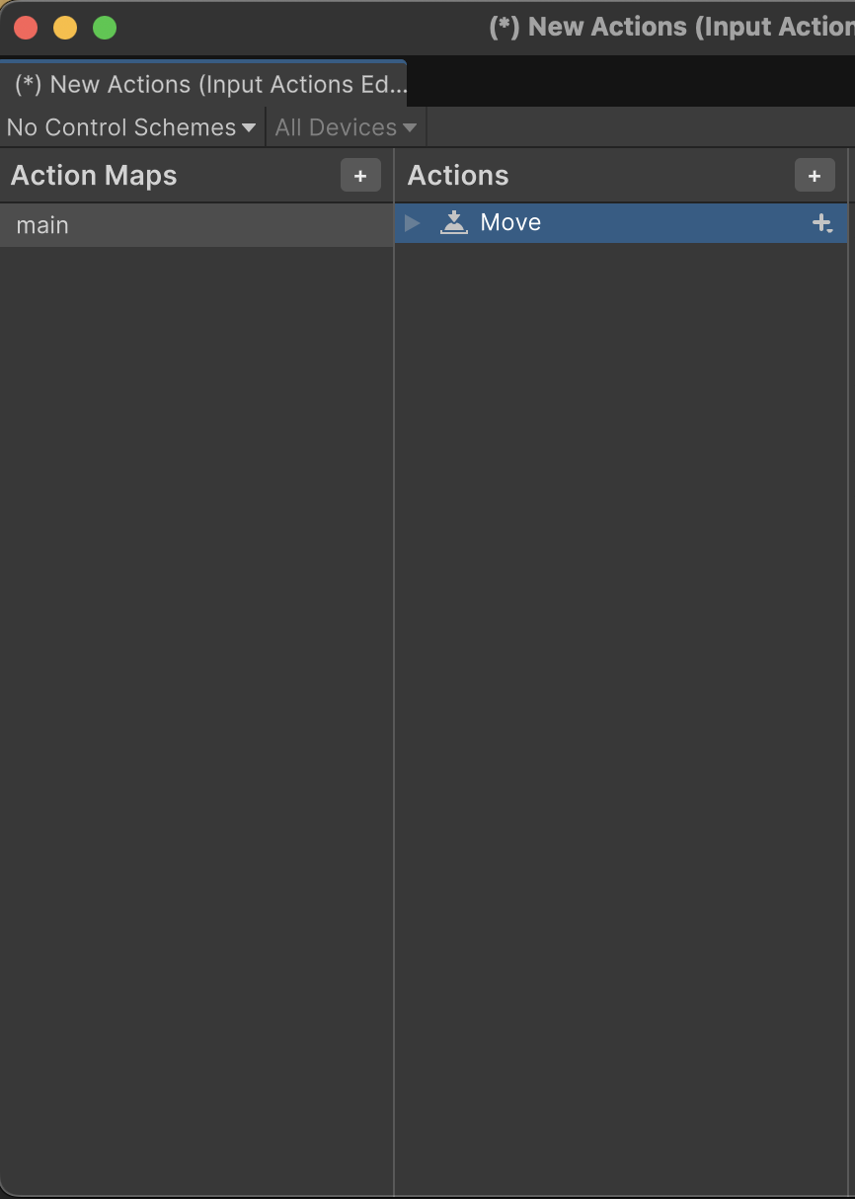
Task: Click empty space below Move action
Action: [x=621, y=691]
